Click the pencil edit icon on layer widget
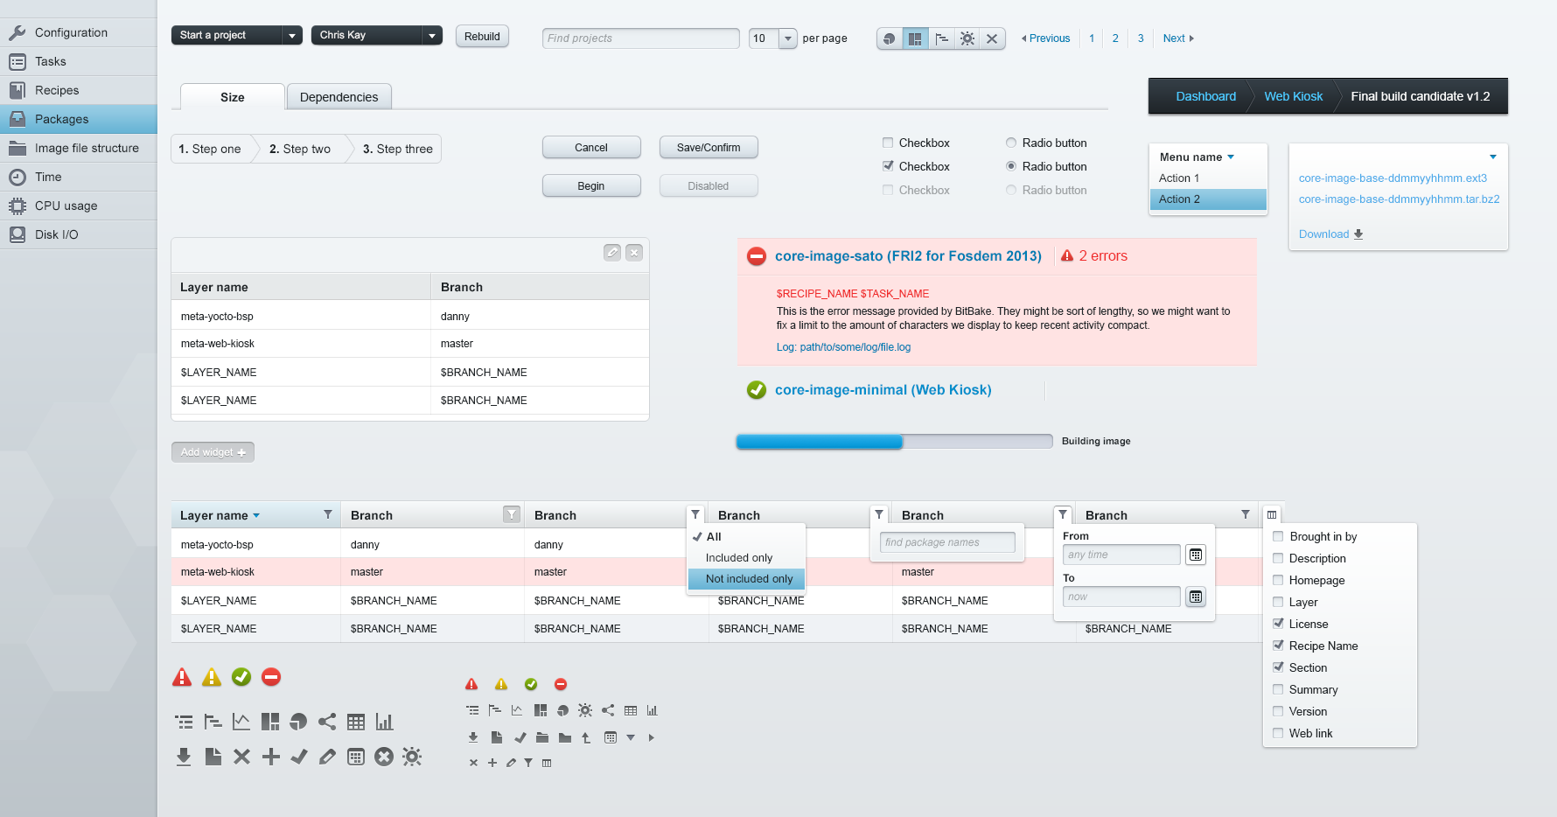The image size is (1557, 817). pos(612,253)
